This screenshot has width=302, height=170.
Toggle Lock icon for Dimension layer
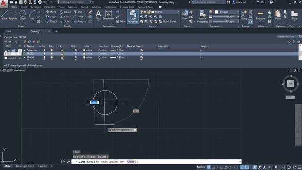coord(62,50)
